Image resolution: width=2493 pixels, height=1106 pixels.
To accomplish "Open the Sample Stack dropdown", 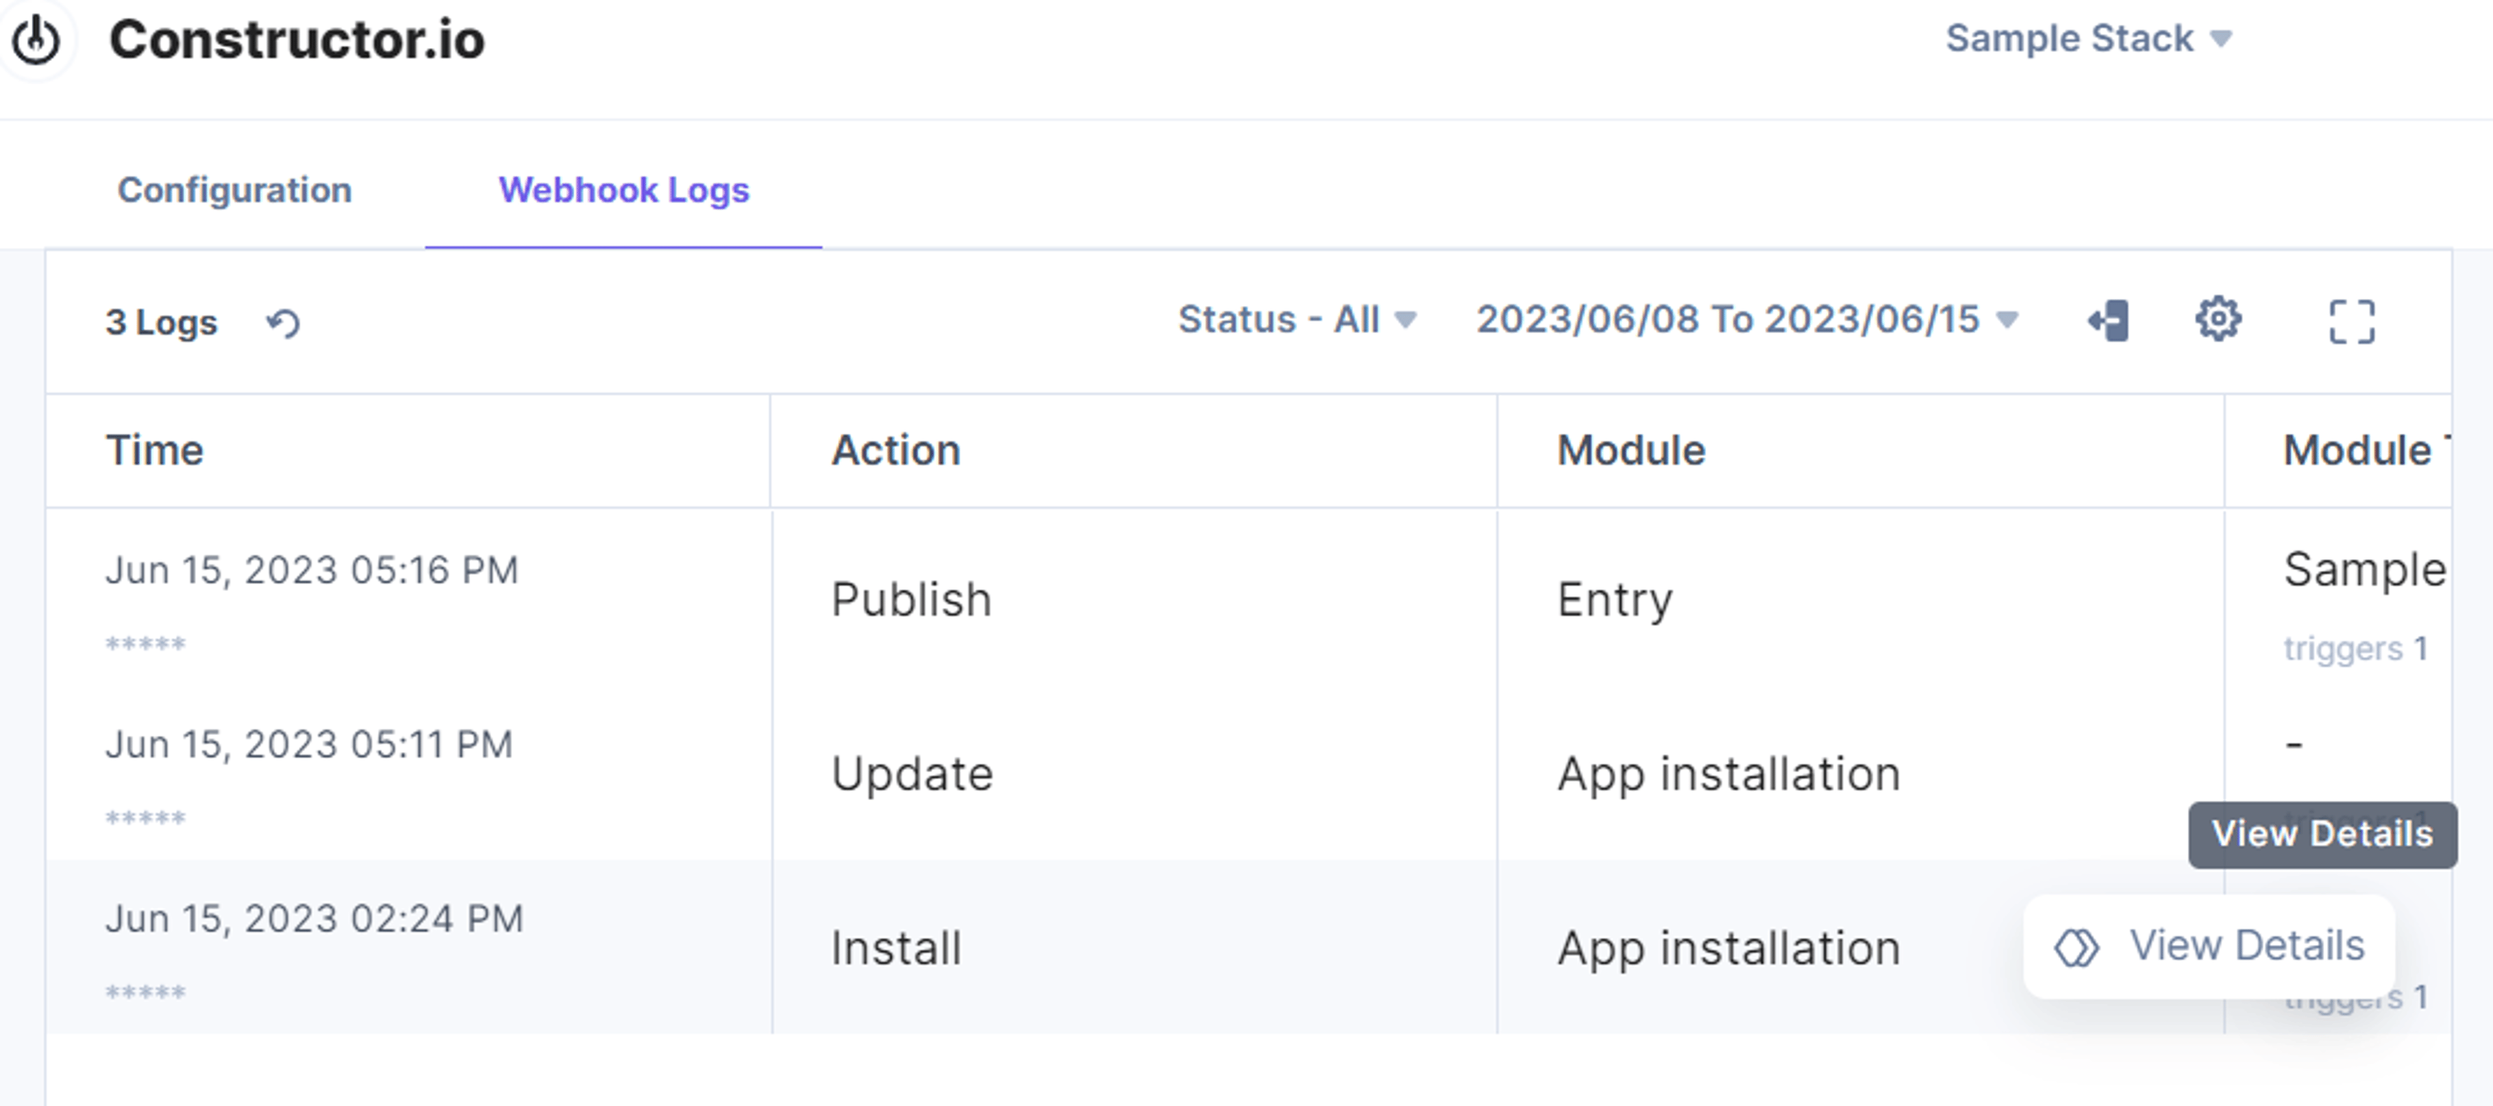I will click(x=2089, y=39).
